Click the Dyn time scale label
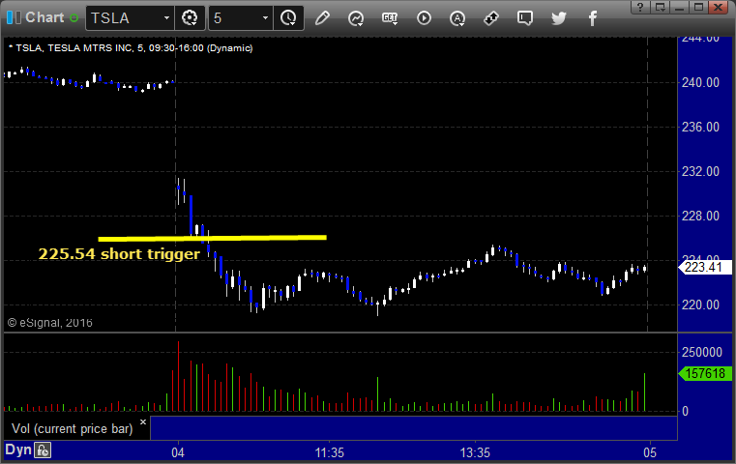The height and width of the screenshot is (464, 736). [x=18, y=449]
